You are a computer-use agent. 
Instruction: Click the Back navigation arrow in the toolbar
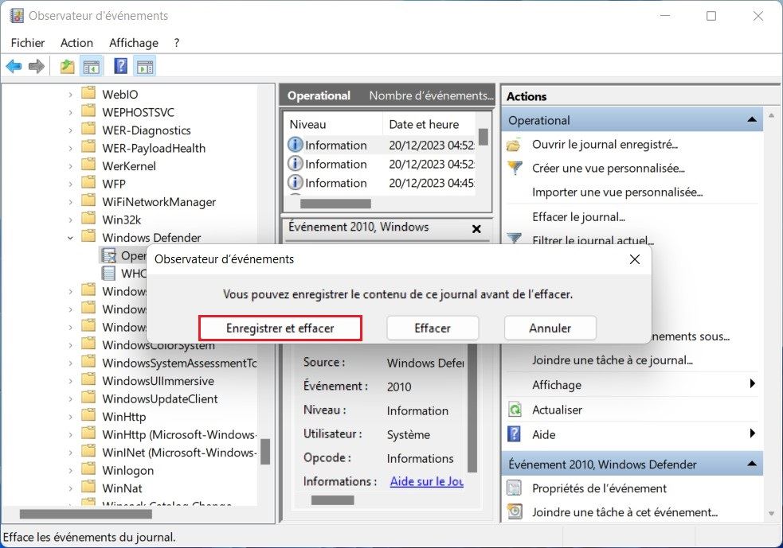tap(13, 65)
